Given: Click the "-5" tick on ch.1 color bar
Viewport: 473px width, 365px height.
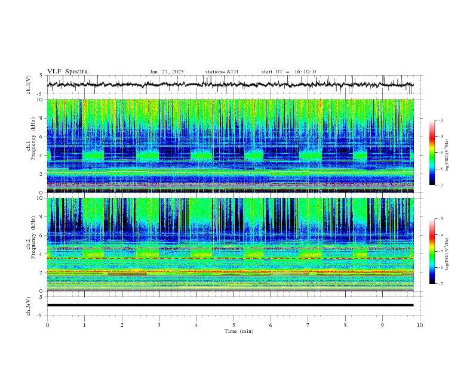Looking at the screenshot, I should point(441,153).
